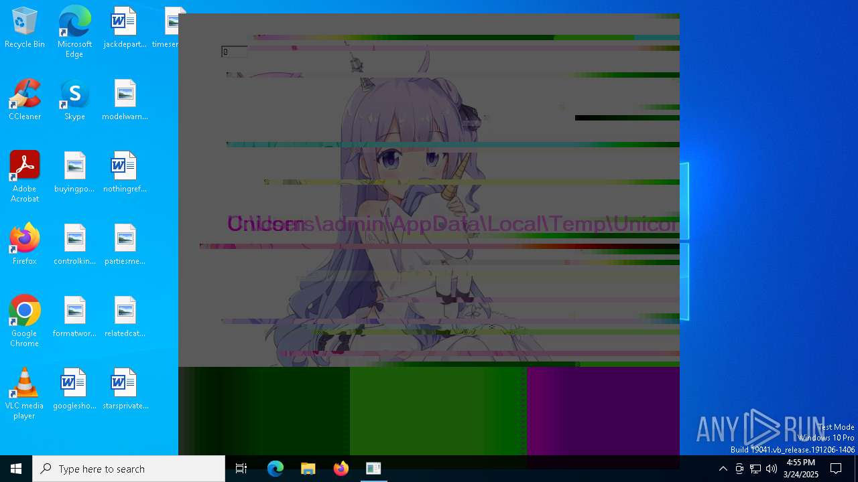858x482 pixels.
Task: Show hidden system tray icons
Action: [723, 469]
